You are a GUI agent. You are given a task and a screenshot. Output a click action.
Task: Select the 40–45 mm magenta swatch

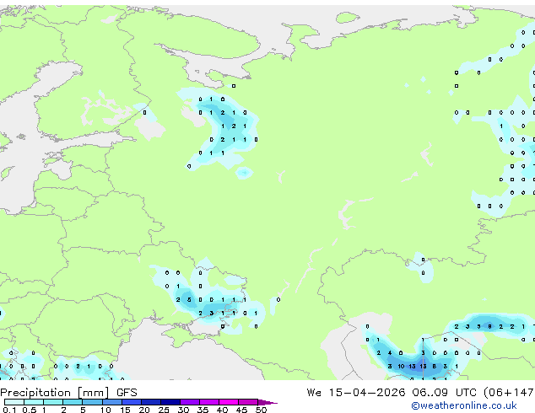pyautogui.click(x=229, y=402)
